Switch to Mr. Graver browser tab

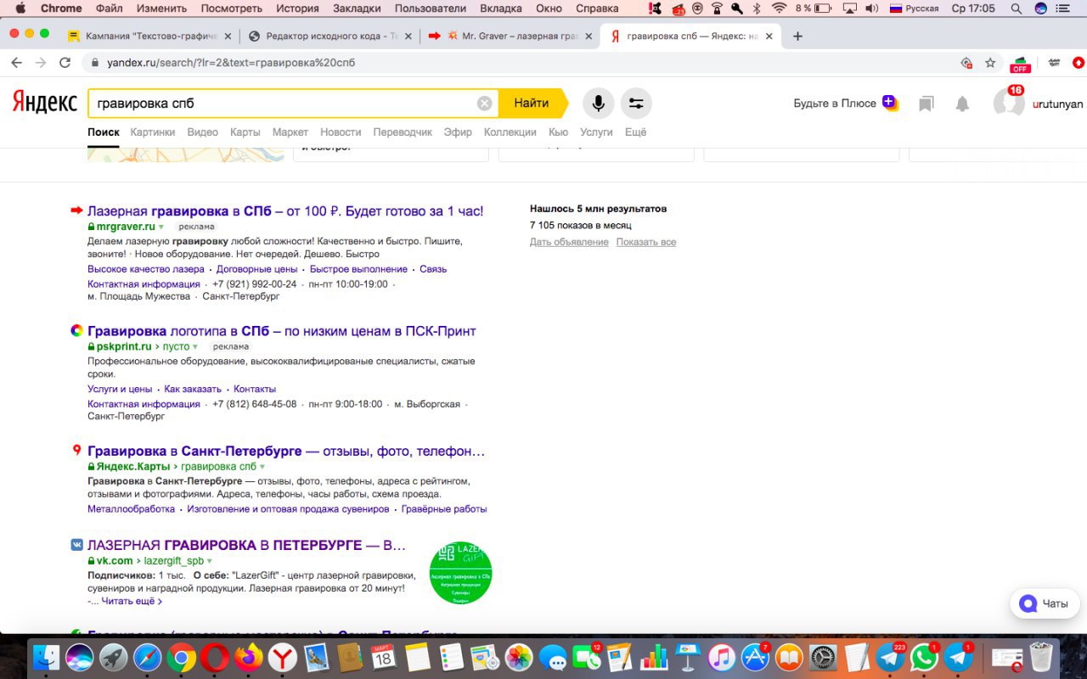[x=508, y=36]
